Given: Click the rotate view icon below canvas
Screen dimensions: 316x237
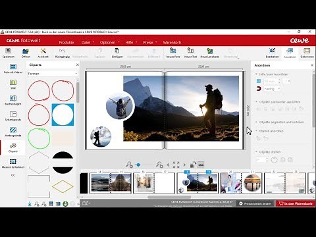Looking at the screenshot, I should [x=193, y=165].
